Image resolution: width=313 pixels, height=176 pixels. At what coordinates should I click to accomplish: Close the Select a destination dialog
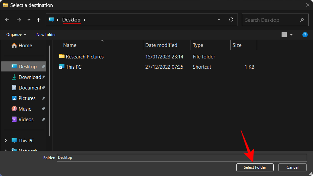(308, 5)
